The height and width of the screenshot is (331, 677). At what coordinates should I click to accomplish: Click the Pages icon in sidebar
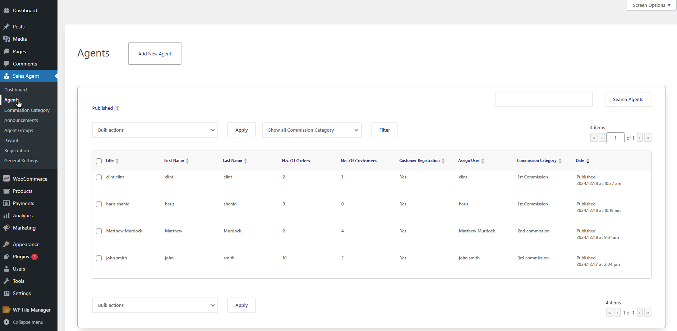(6, 51)
